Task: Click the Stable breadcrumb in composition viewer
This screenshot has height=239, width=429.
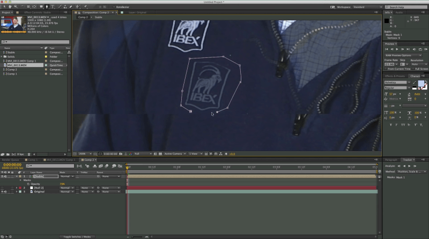Action: tap(99, 17)
